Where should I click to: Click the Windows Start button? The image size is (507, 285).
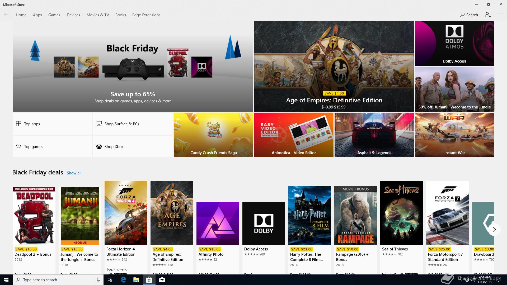coord(6,280)
